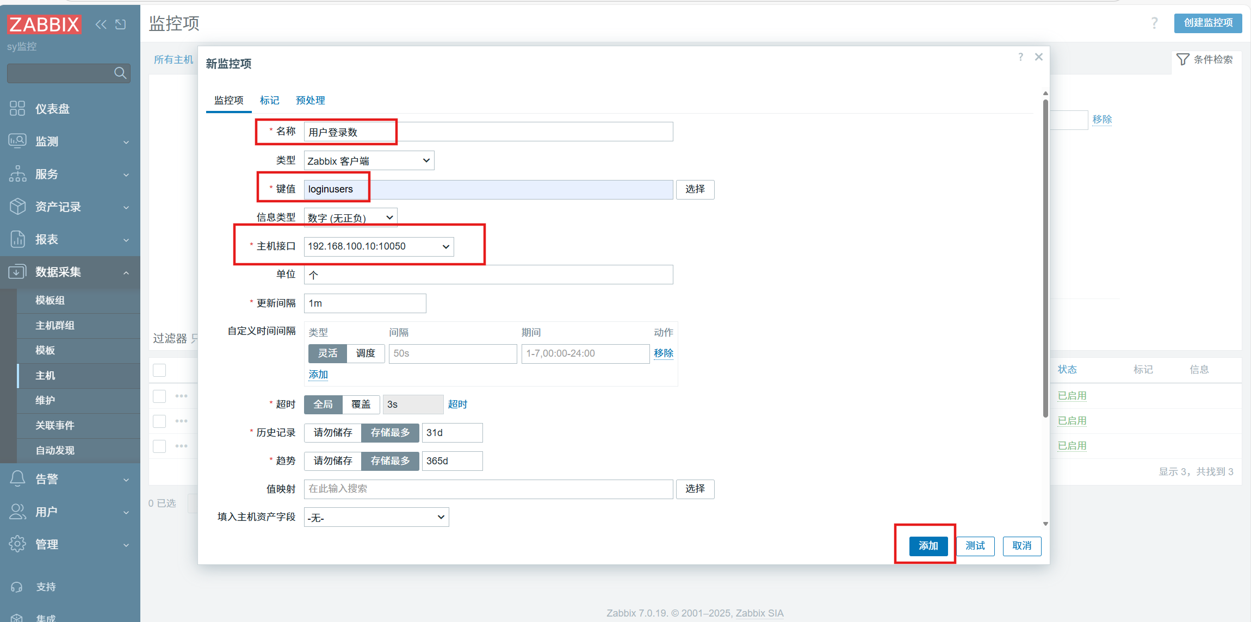
Task: Set history to 请勿储存
Action: [333, 433]
